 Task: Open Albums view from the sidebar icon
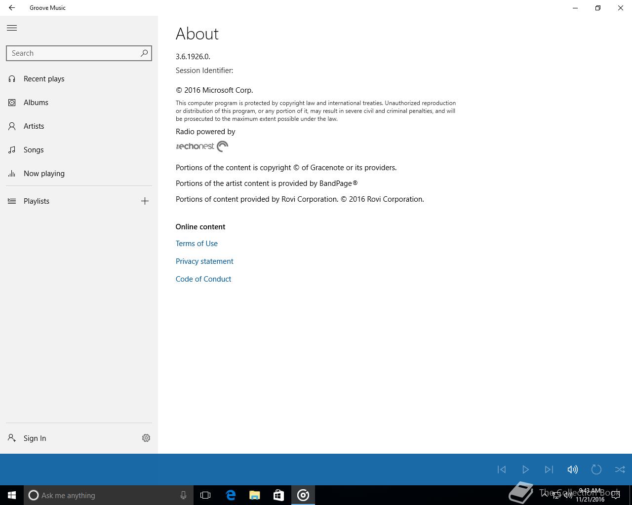12,102
